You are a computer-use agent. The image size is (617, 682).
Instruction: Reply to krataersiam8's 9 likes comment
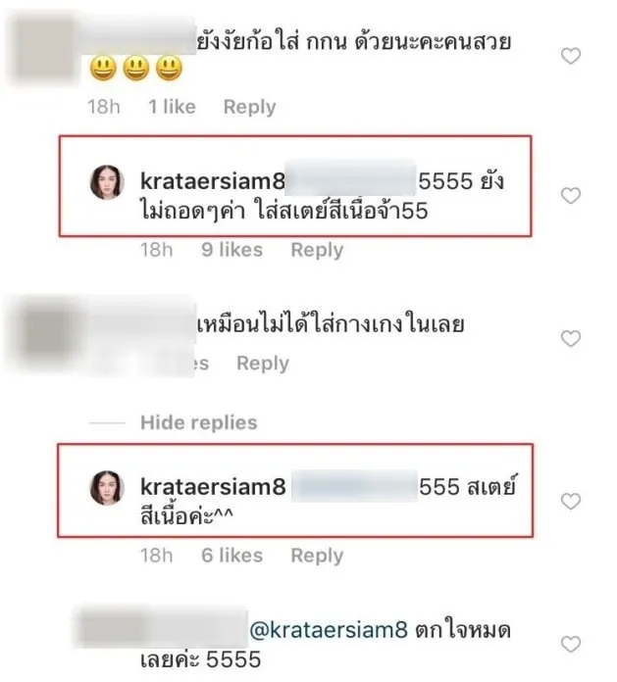pyautogui.click(x=317, y=250)
